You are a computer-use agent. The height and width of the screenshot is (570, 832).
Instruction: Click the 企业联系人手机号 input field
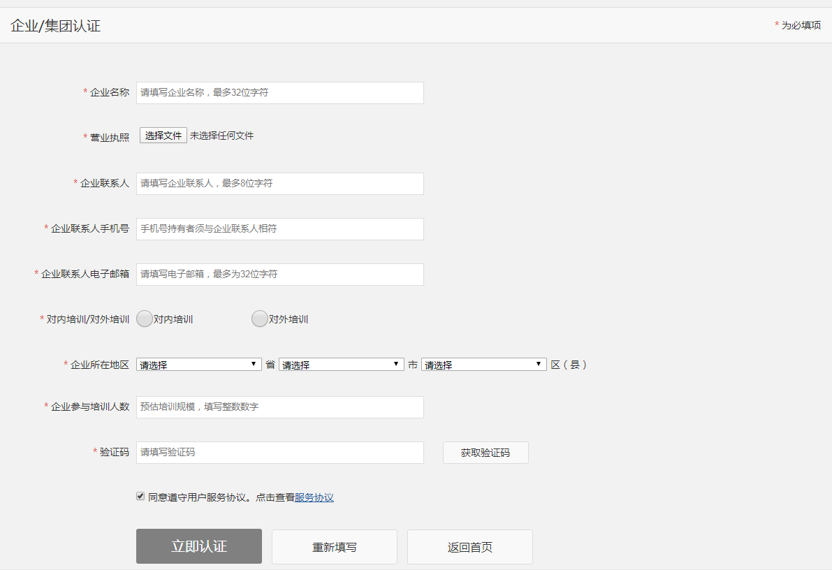279,228
